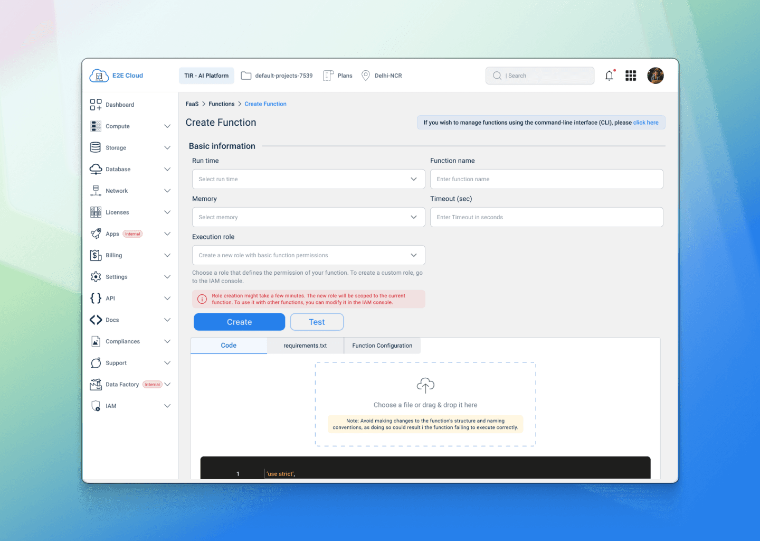Click the Network icon in sidebar
Image resolution: width=760 pixels, height=541 pixels.
point(96,191)
